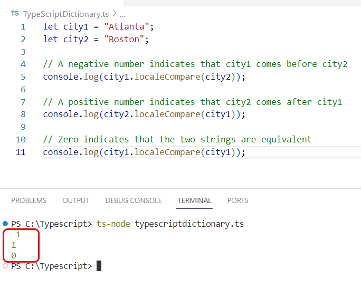The image size is (361, 308).
Task: Click localeCompare on line 8
Action: point(167,114)
